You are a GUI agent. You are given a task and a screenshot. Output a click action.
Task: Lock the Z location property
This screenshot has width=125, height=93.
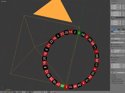click(x=123, y=9)
